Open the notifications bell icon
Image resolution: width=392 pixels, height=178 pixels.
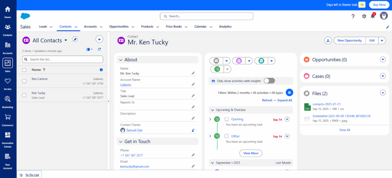(372, 16)
